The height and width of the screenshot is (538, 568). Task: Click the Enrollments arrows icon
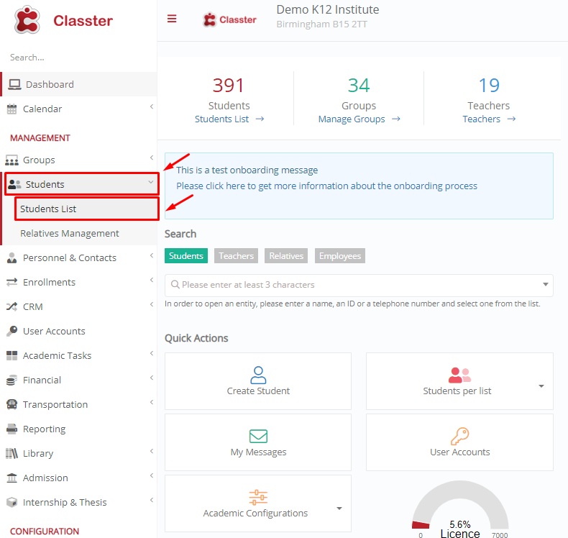pos(12,282)
